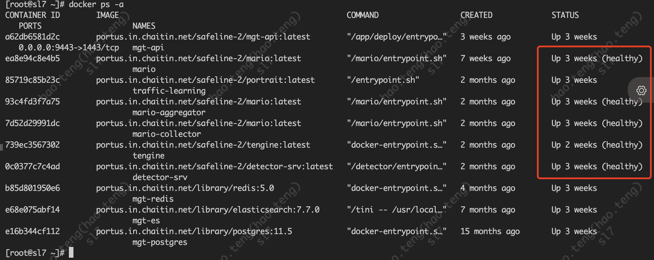Click the "/tini -- /usr/local…" command
This screenshot has width=654, height=260.
pyautogui.click(x=396, y=210)
